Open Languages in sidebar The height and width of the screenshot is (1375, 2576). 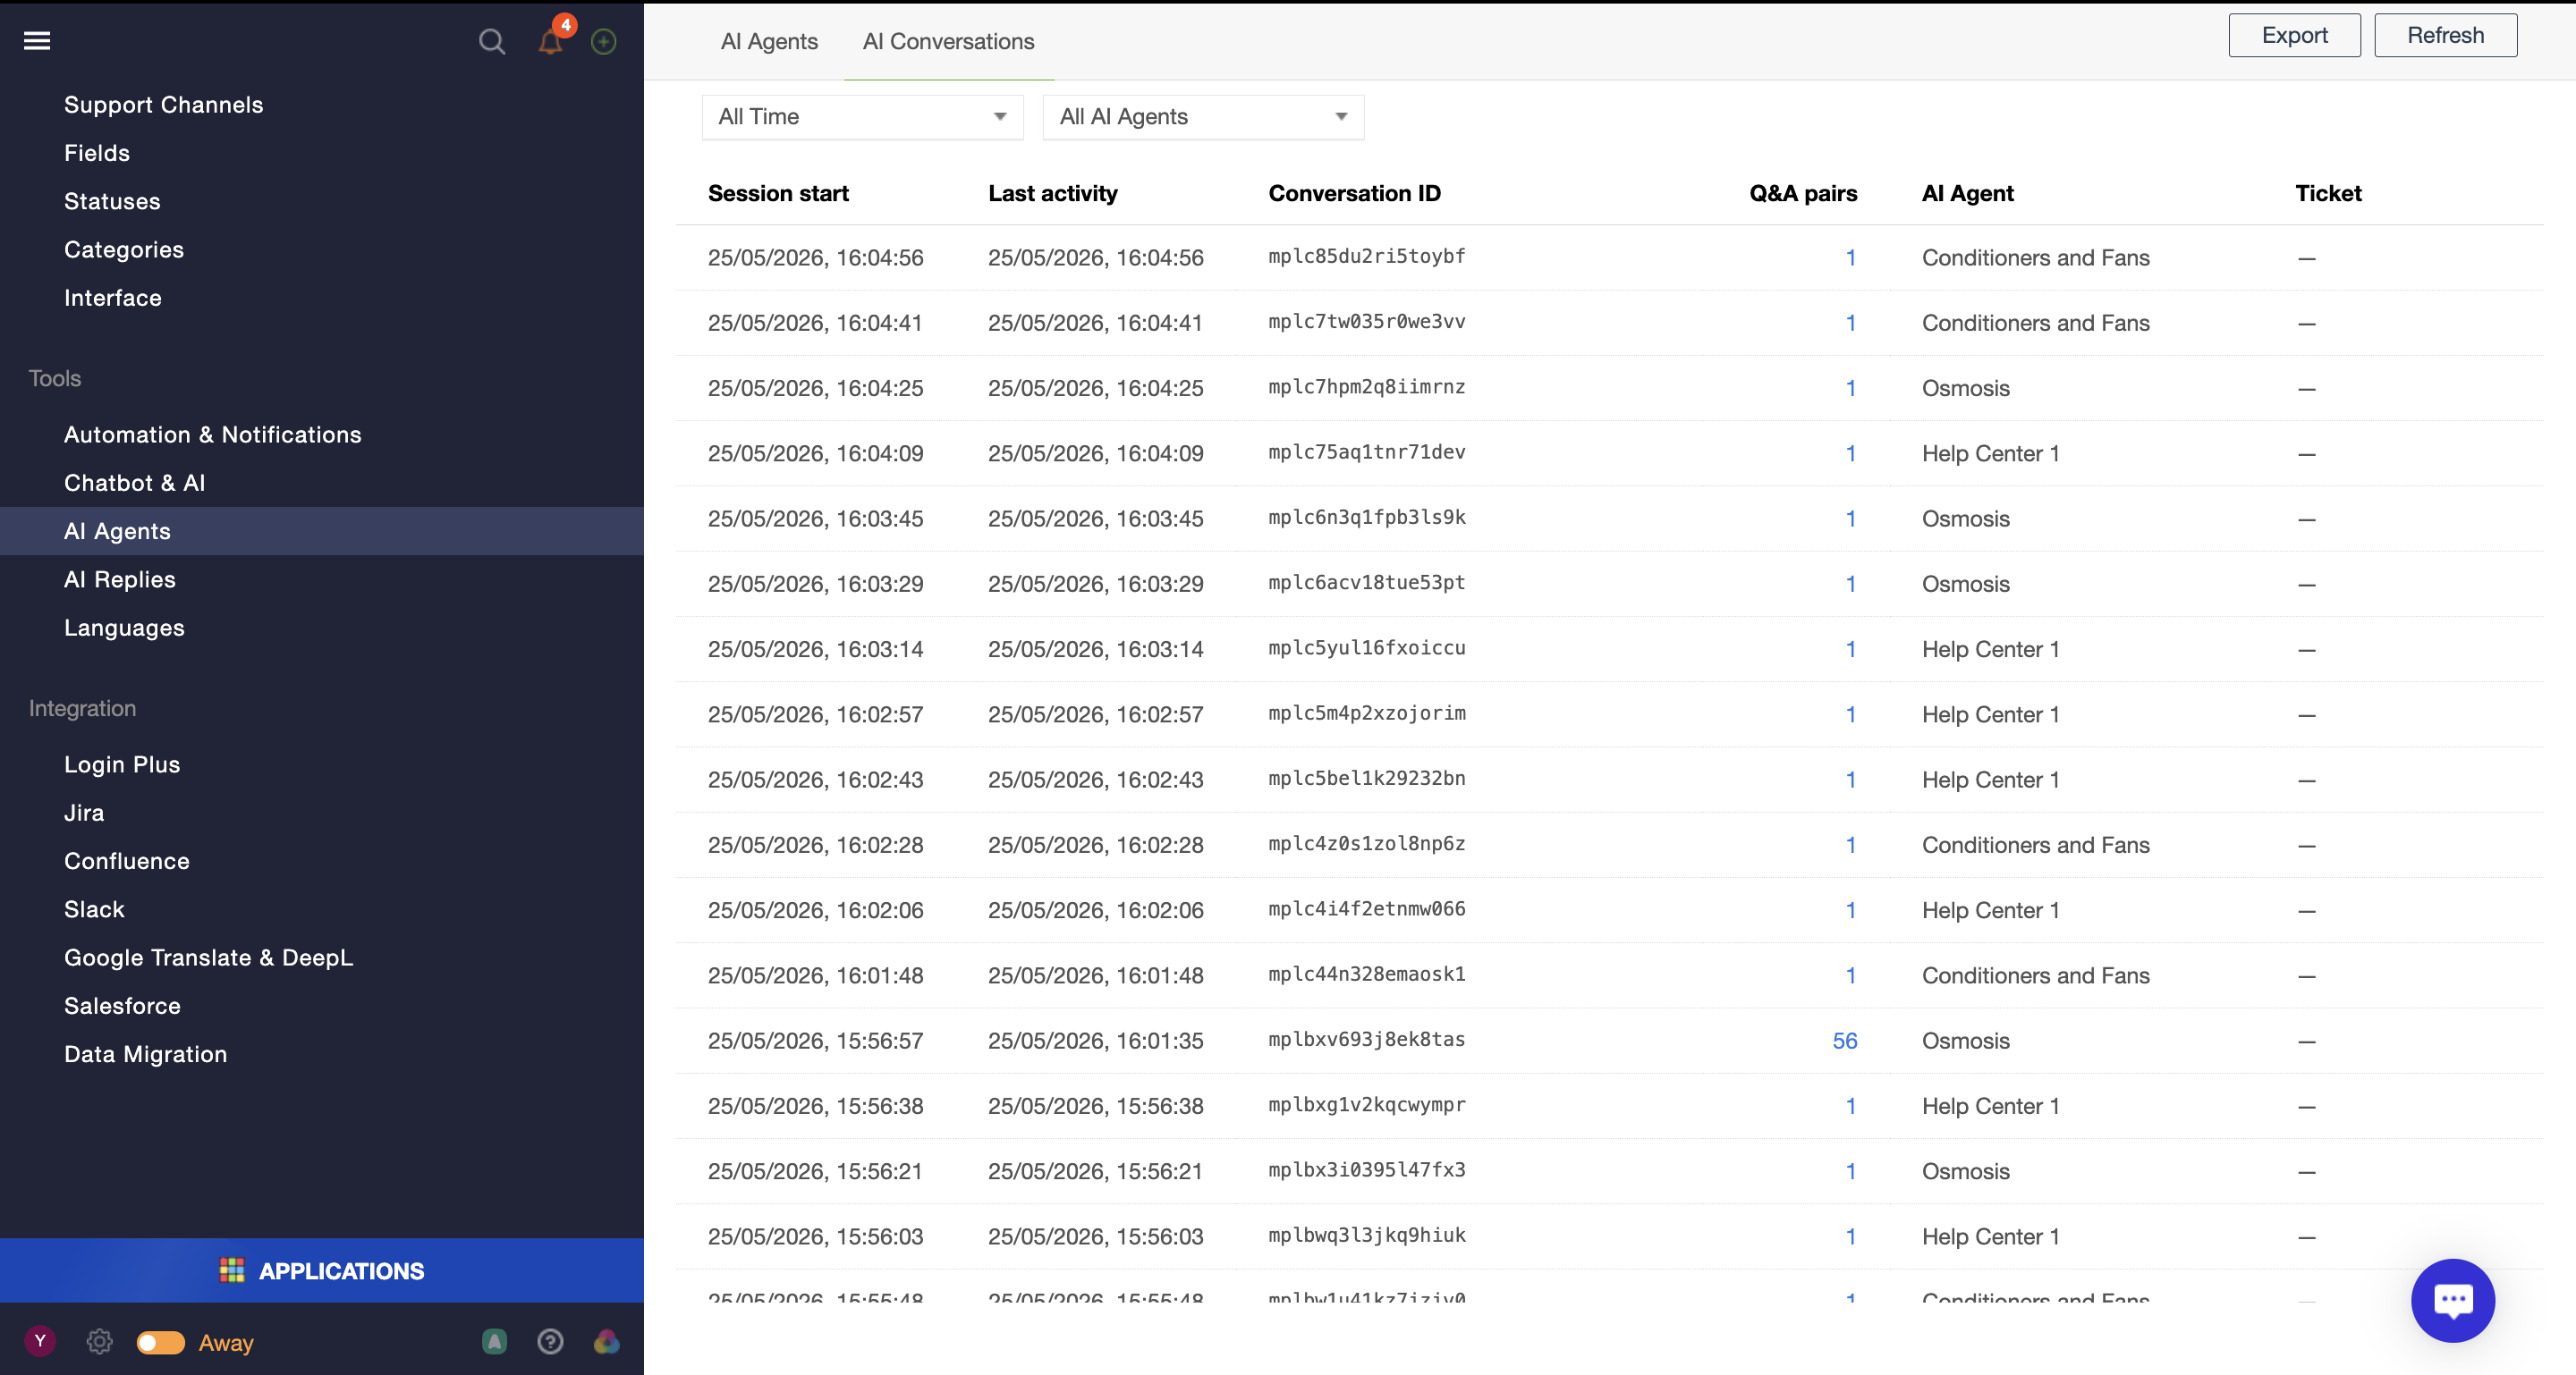coord(124,628)
